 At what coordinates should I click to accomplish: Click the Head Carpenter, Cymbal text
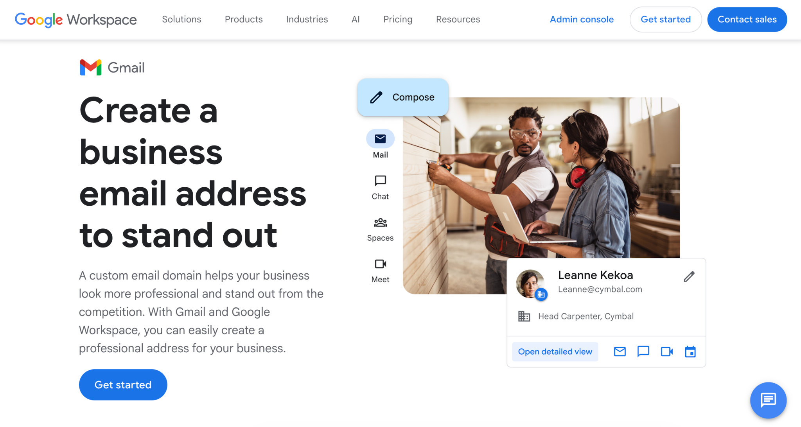click(x=586, y=316)
